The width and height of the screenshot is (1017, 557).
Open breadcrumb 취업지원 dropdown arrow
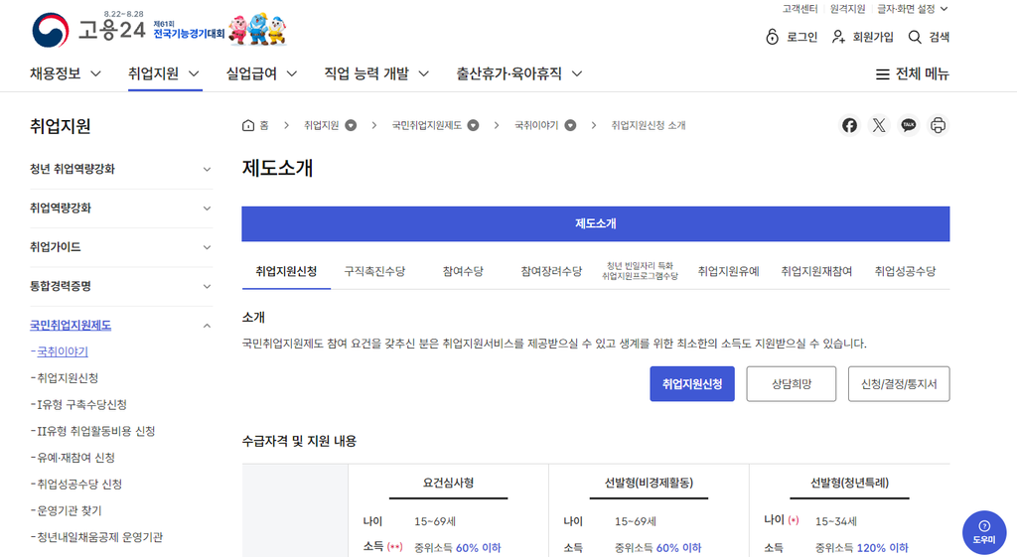click(x=351, y=125)
